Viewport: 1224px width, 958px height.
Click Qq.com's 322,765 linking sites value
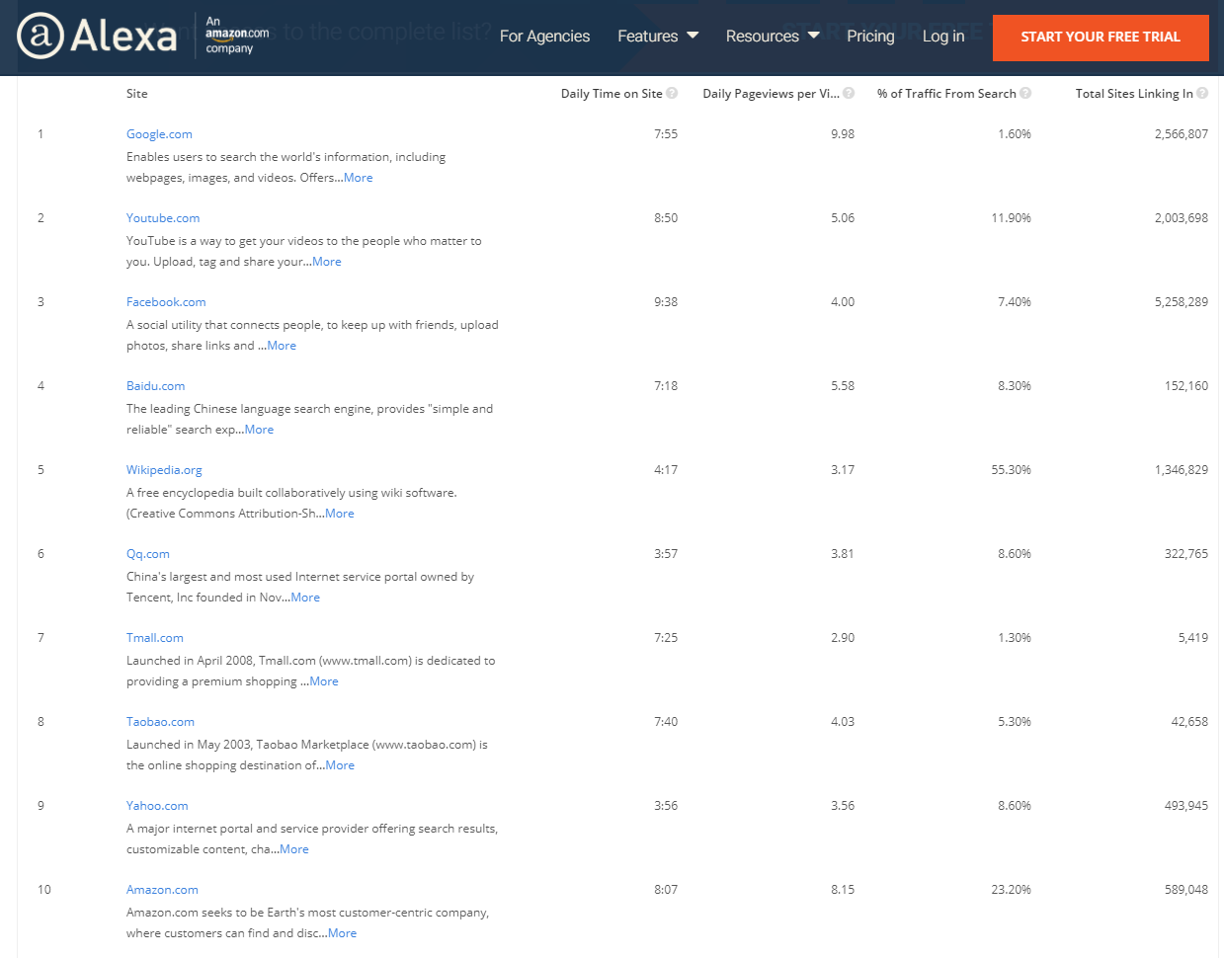point(1186,554)
